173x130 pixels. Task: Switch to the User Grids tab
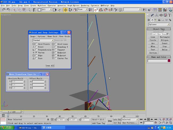click(64, 36)
